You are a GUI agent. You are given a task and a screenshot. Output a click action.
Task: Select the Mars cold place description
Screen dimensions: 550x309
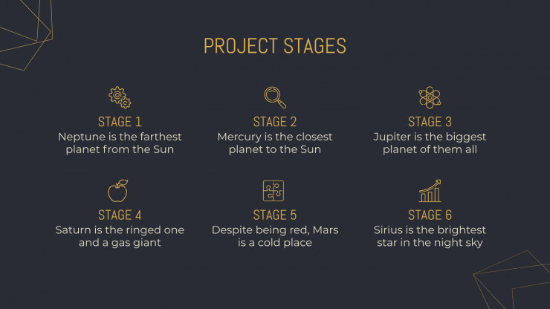tap(275, 236)
